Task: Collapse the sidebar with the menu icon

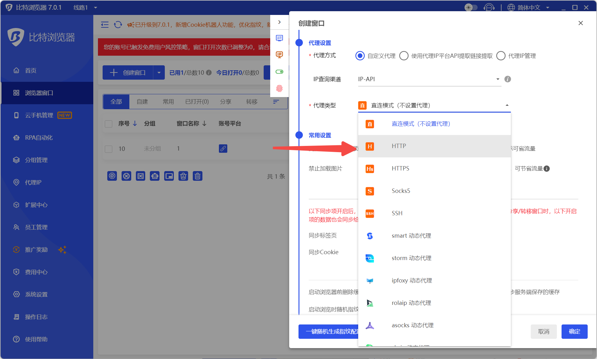Action: [105, 25]
